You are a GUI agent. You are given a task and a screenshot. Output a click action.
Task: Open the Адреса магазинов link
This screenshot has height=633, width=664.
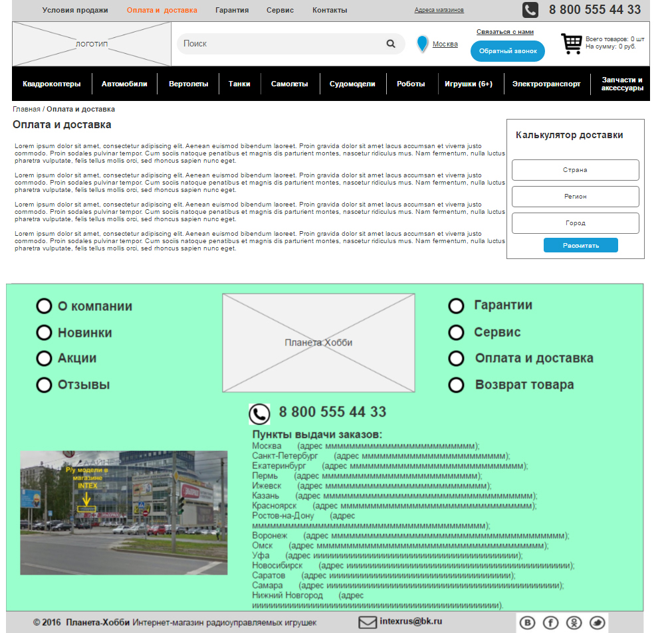pyautogui.click(x=439, y=10)
